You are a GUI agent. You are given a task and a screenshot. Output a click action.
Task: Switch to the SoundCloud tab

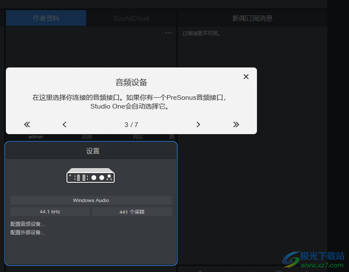tap(131, 18)
